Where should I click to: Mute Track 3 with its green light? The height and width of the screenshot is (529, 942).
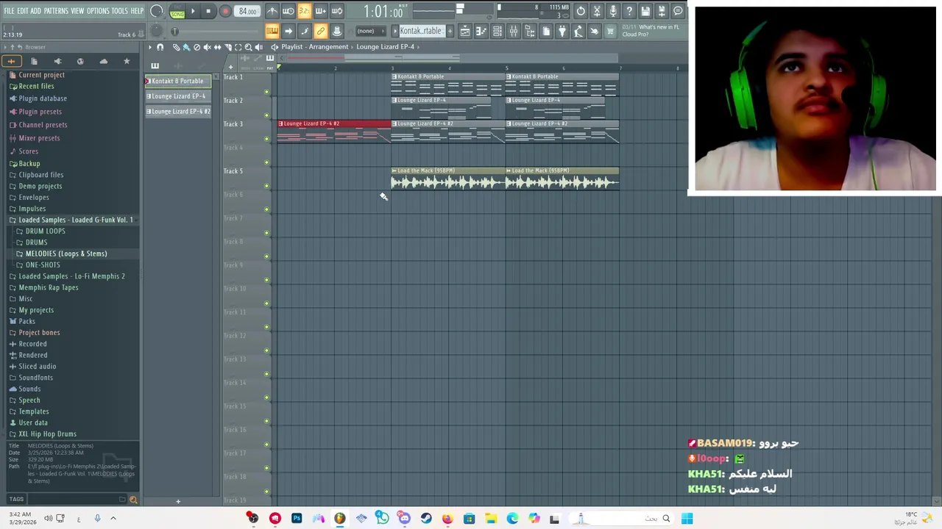[266, 139]
